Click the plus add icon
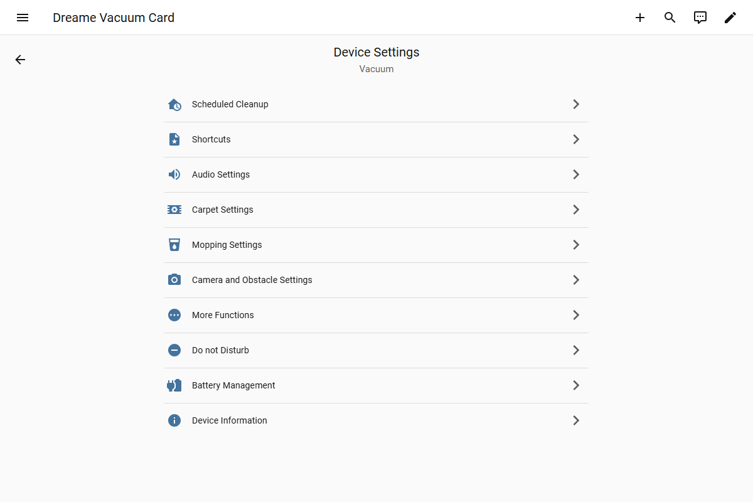Image resolution: width=753 pixels, height=502 pixels. [640, 18]
